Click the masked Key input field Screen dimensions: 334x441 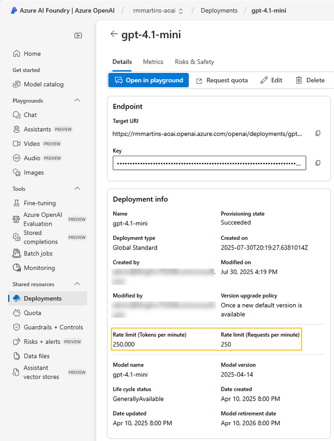209,163
